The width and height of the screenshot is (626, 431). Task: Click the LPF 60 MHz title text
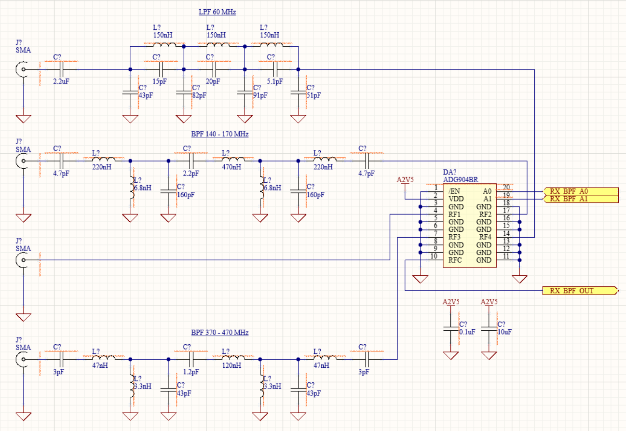pos(217,12)
